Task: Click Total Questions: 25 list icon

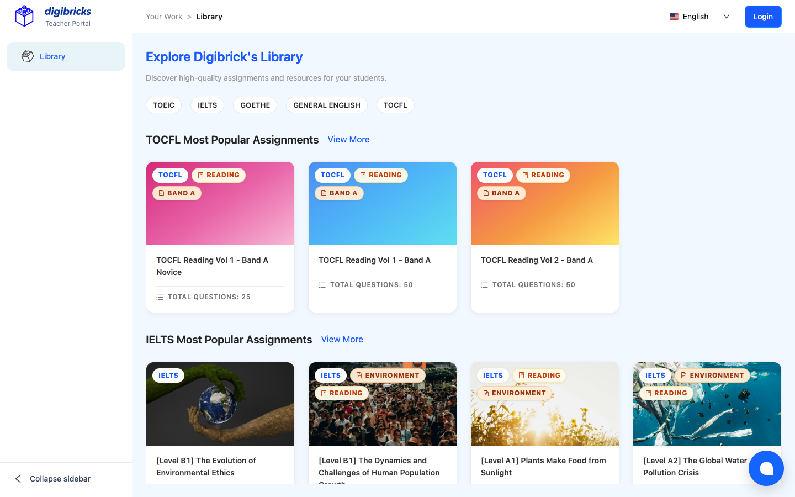Action: pos(160,297)
